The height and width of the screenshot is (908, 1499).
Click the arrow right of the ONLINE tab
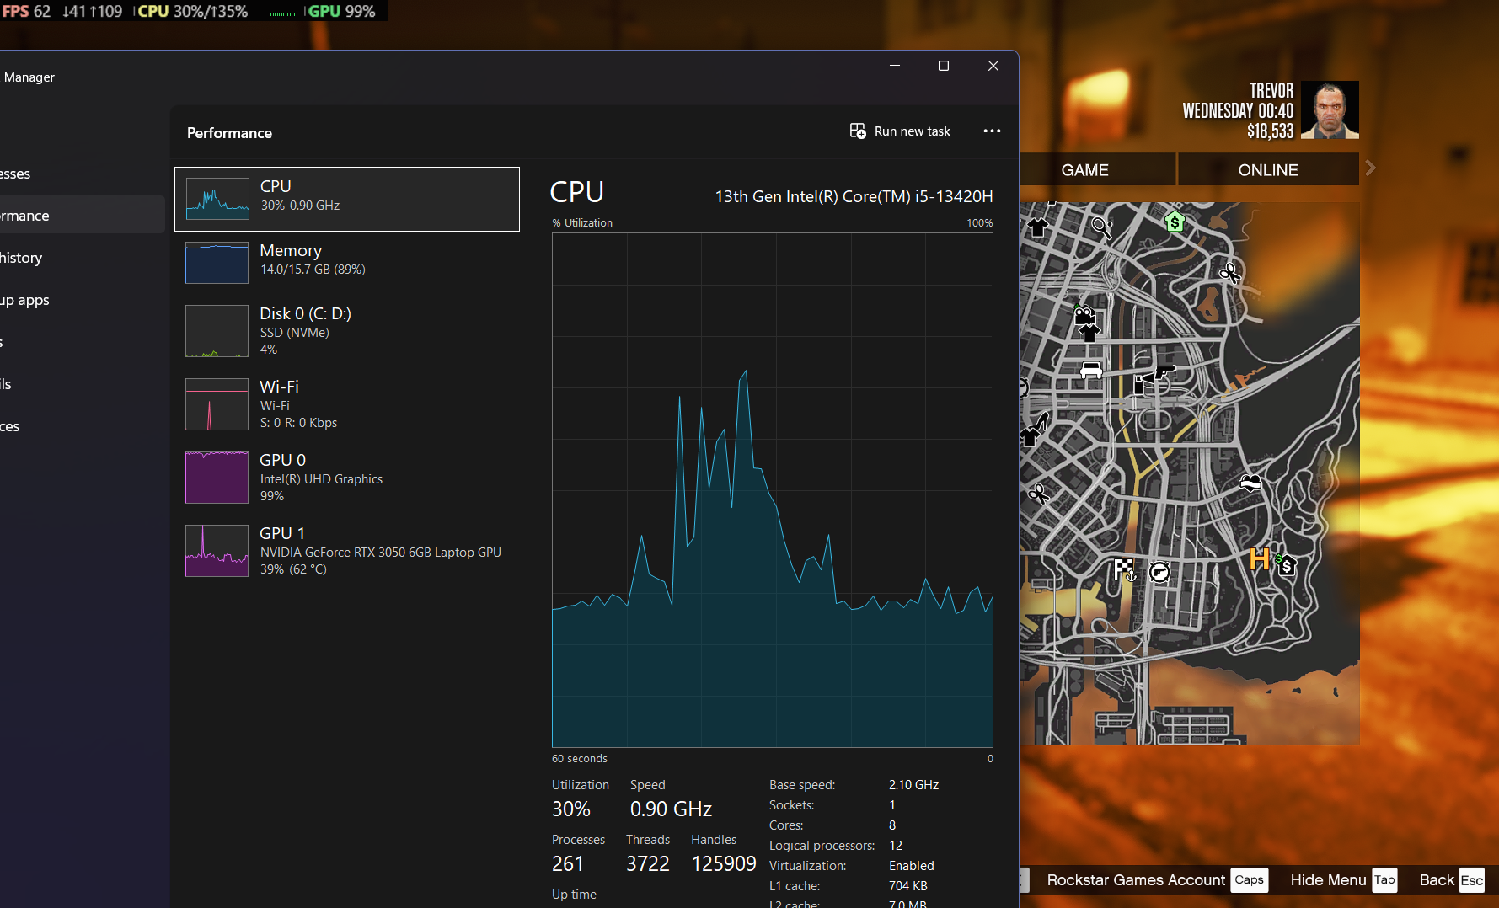tap(1371, 168)
